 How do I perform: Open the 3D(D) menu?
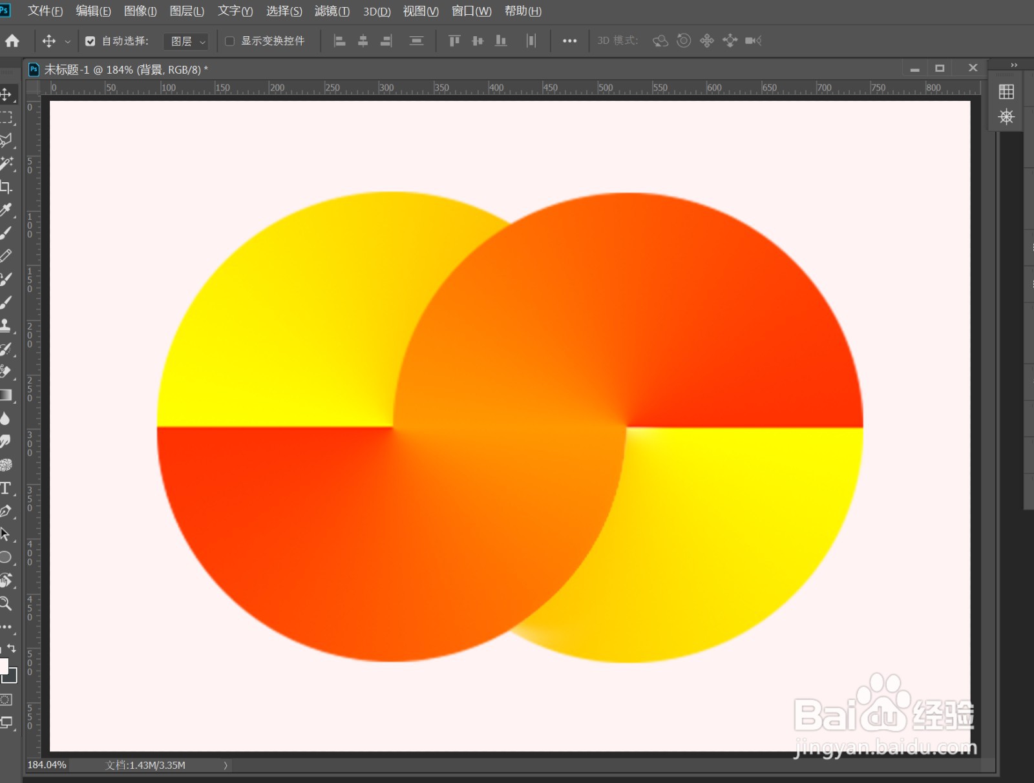377,11
